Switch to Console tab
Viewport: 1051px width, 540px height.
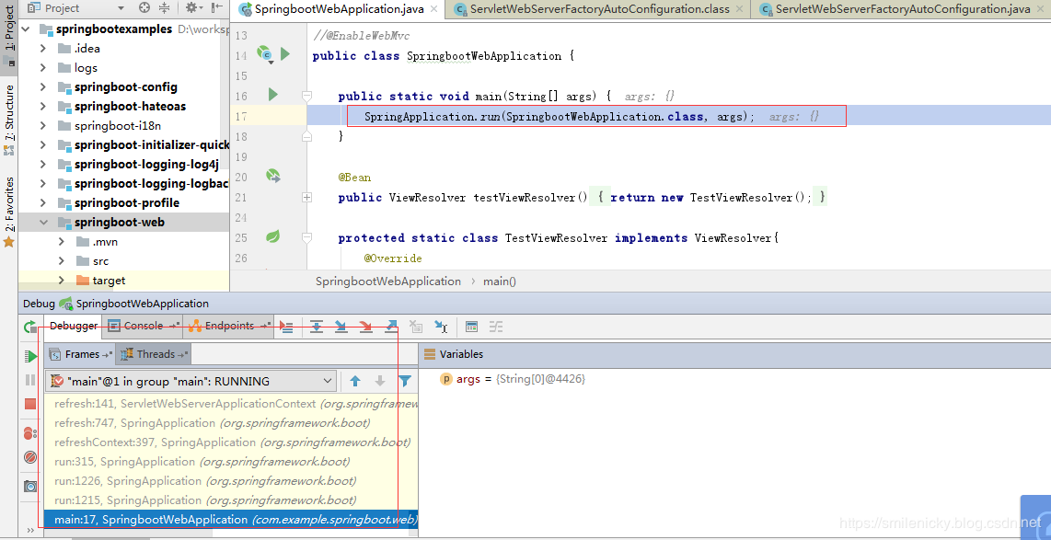(143, 327)
